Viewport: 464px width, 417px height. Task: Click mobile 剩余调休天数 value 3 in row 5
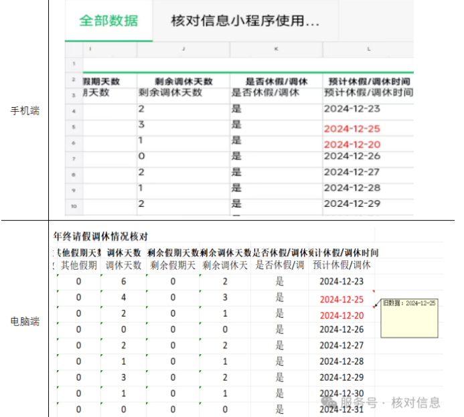[141, 124]
